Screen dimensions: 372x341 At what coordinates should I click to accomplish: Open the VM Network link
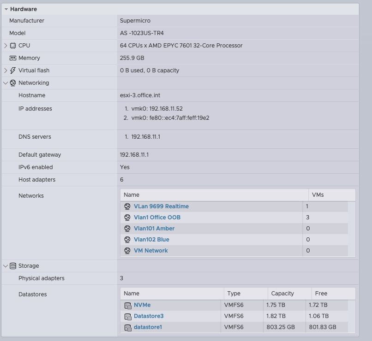pos(150,251)
